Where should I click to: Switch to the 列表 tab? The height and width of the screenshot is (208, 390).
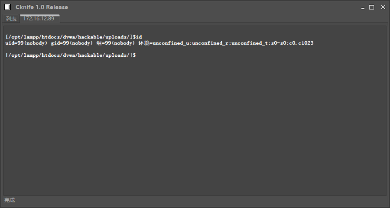click(x=11, y=19)
